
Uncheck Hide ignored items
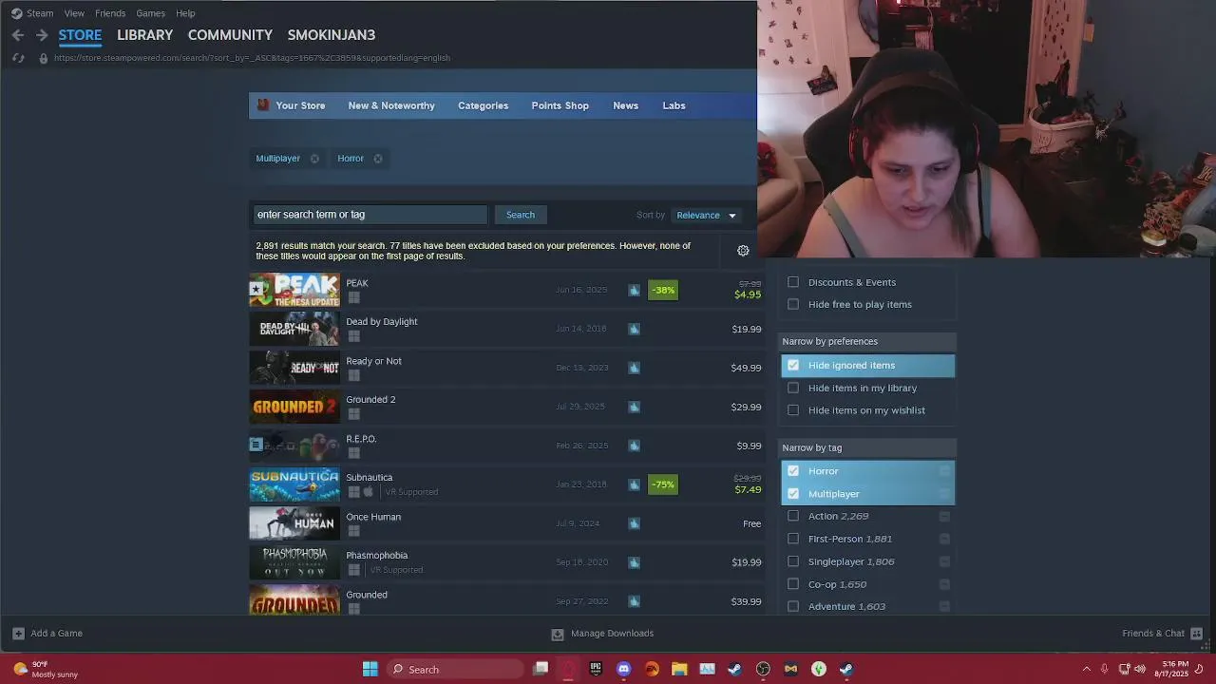coord(793,365)
